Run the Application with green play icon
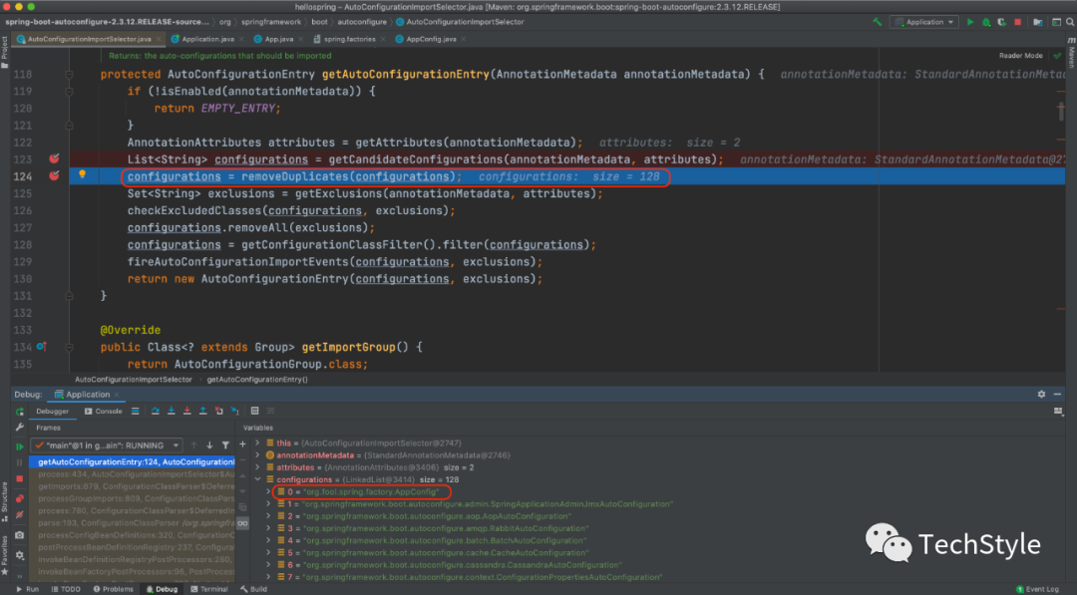The image size is (1077, 595). [970, 21]
